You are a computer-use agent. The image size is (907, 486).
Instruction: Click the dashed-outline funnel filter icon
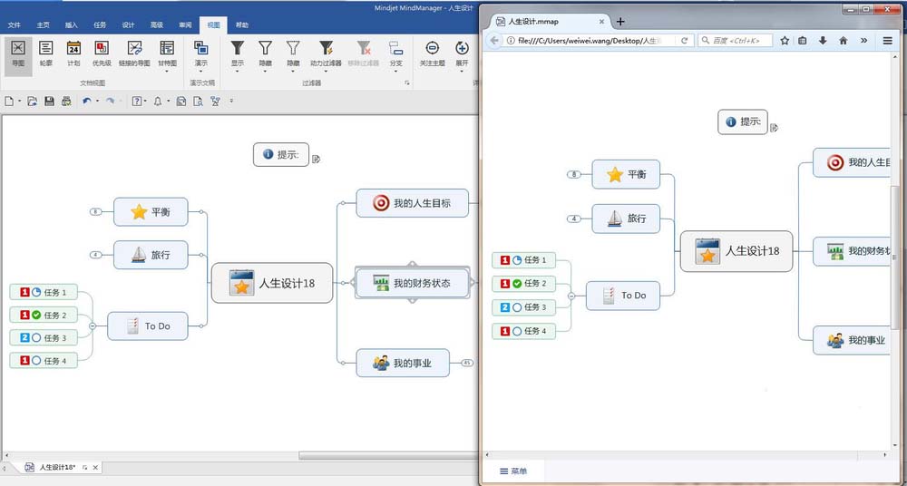[x=293, y=49]
